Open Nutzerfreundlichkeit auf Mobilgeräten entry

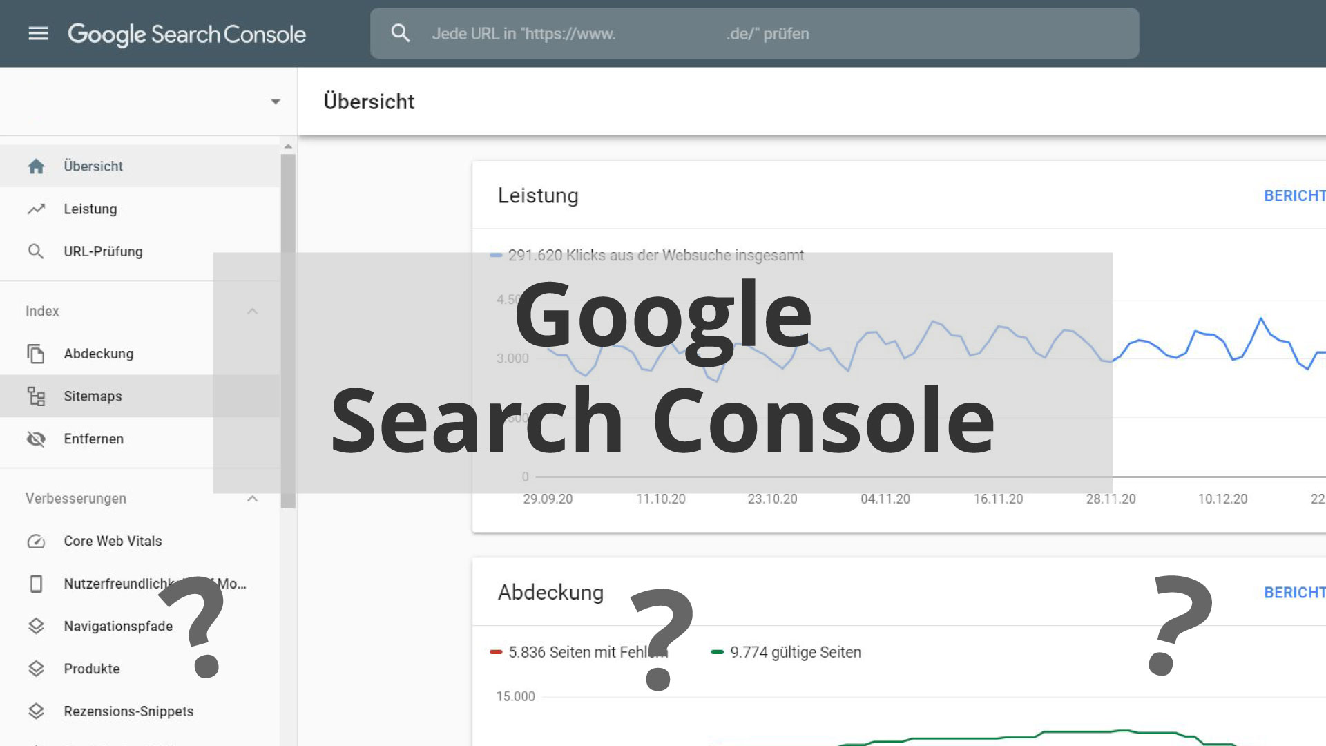click(140, 584)
